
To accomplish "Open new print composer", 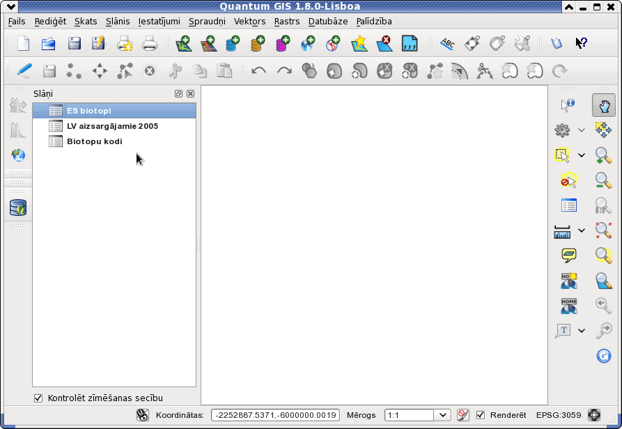I will 125,42.
